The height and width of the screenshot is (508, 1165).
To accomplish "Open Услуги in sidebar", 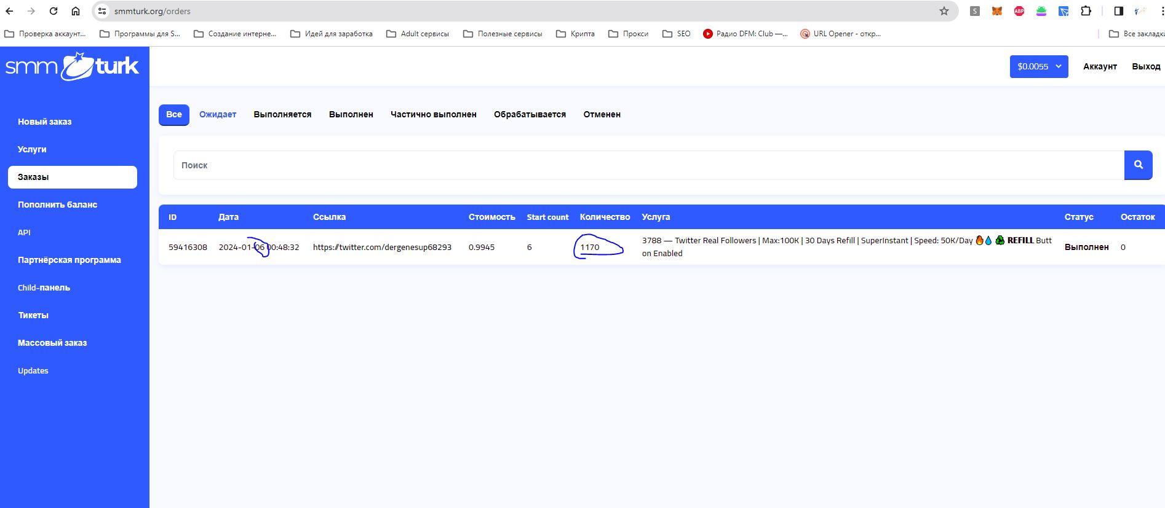I will point(32,149).
